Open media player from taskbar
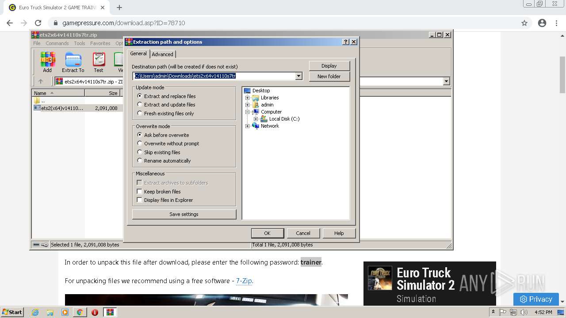This screenshot has width=566, height=318. coord(65,312)
